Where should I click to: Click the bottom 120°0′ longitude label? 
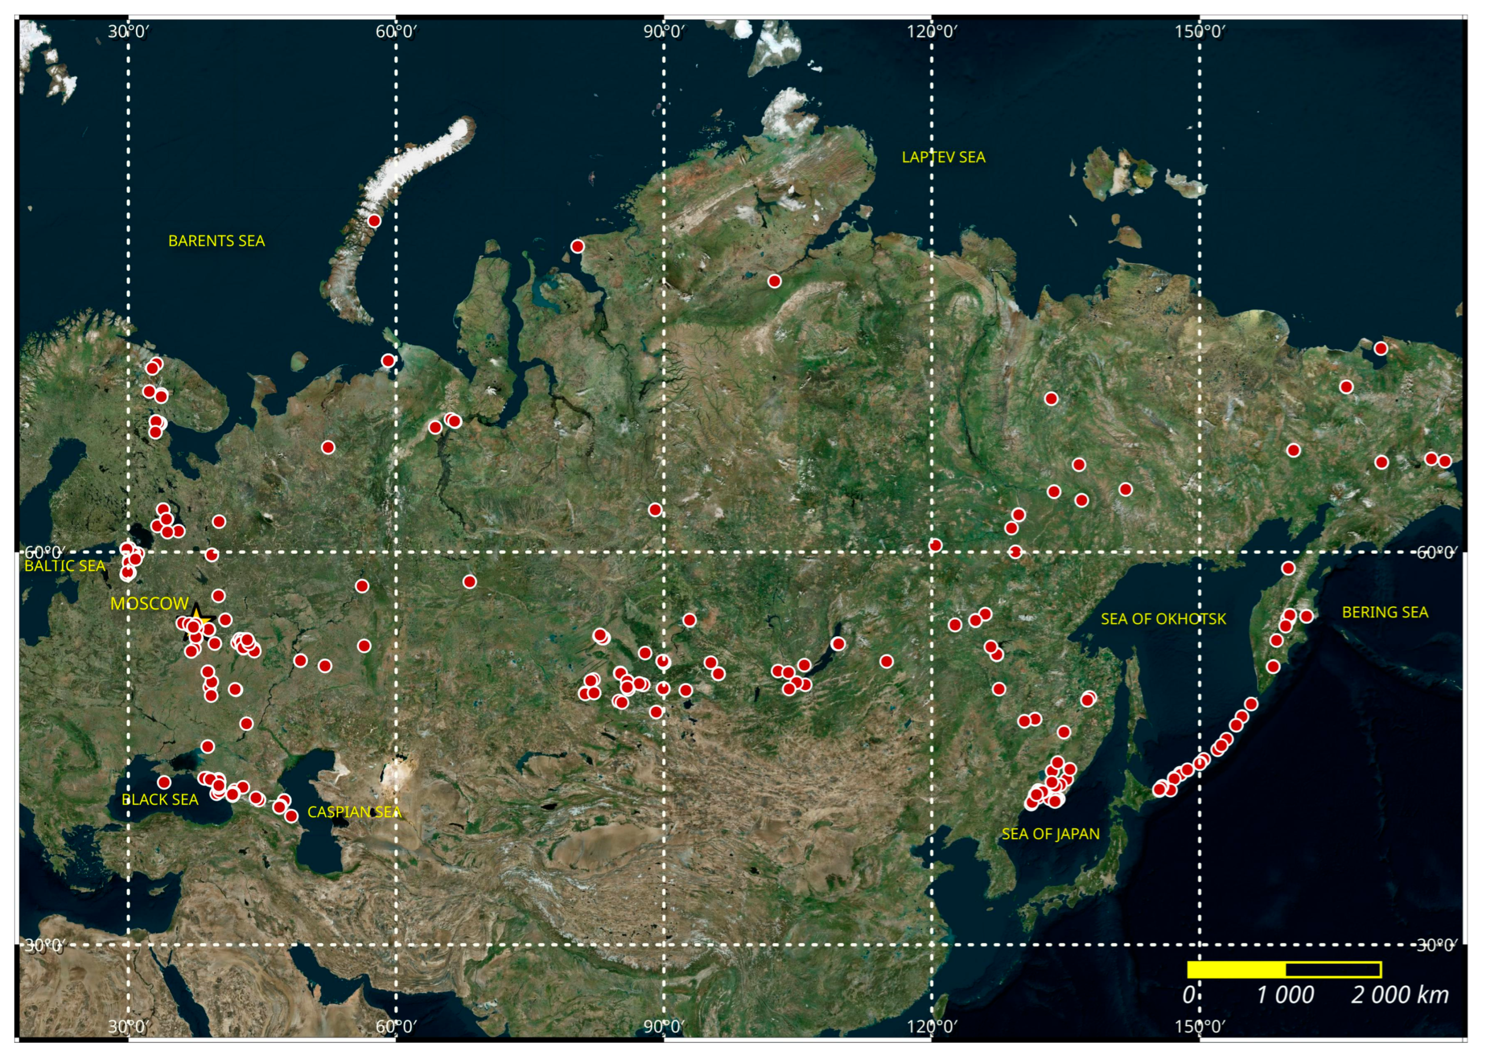932,1027
